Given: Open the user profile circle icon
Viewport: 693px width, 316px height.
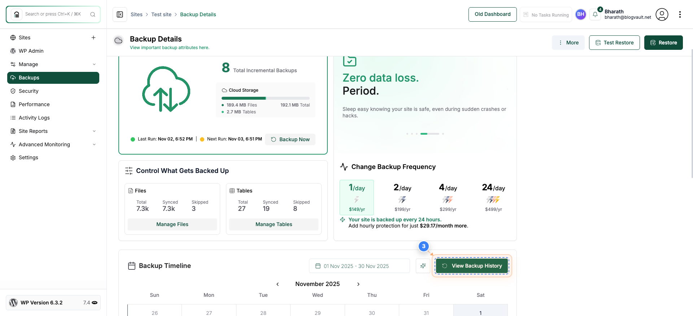Looking at the screenshot, I should coord(662,14).
